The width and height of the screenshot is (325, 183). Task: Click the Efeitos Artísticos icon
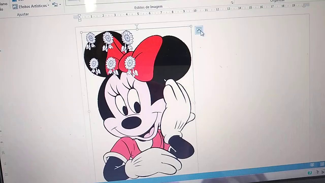point(15,7)
